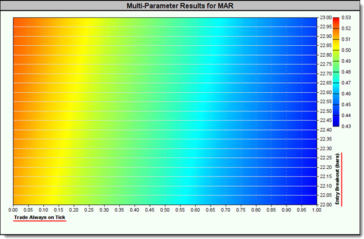Click the chart title Multi-Parameter Results for MAR
364x239 pixels.
pos(183,6)
